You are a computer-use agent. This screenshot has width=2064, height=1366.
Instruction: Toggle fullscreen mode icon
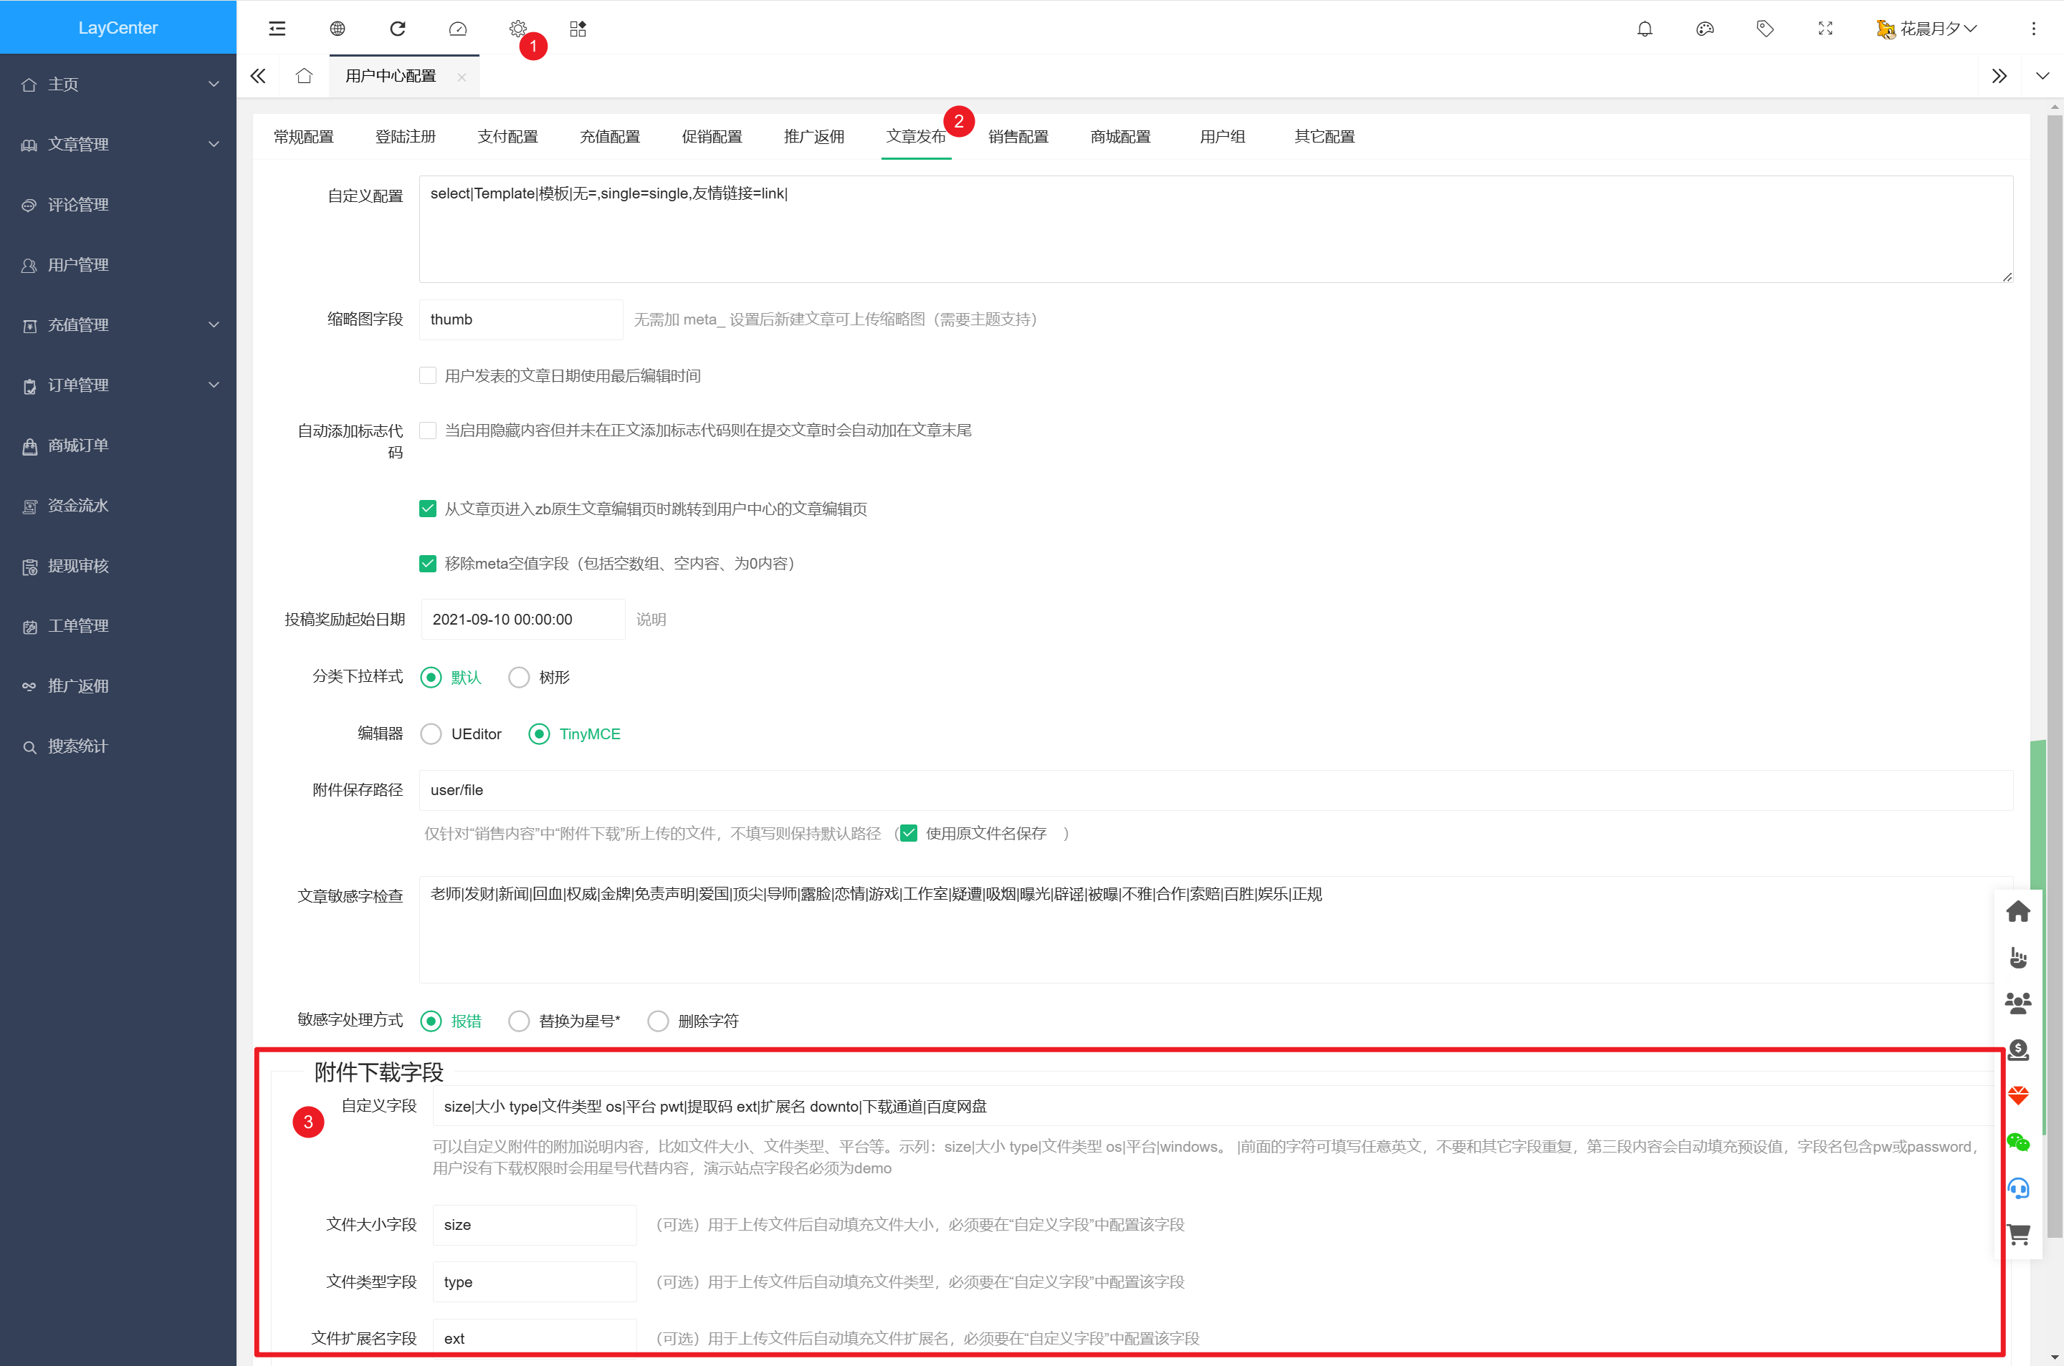[x=1825, y=29]
